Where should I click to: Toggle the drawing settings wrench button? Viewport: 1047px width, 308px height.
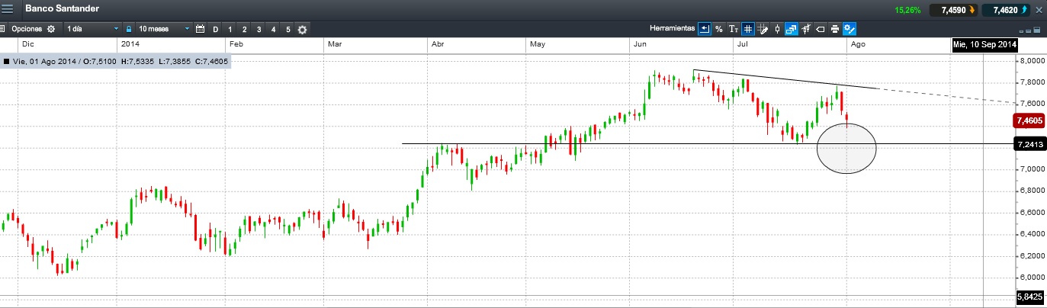pyautogui.click(x=849, y=29)
